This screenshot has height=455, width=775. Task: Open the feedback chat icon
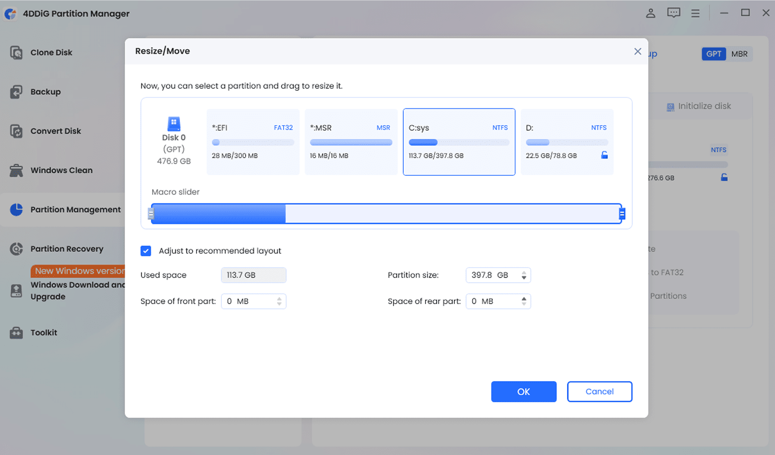pos(674,13)
